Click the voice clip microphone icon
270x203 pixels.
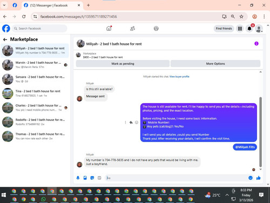tap(78, 178)
